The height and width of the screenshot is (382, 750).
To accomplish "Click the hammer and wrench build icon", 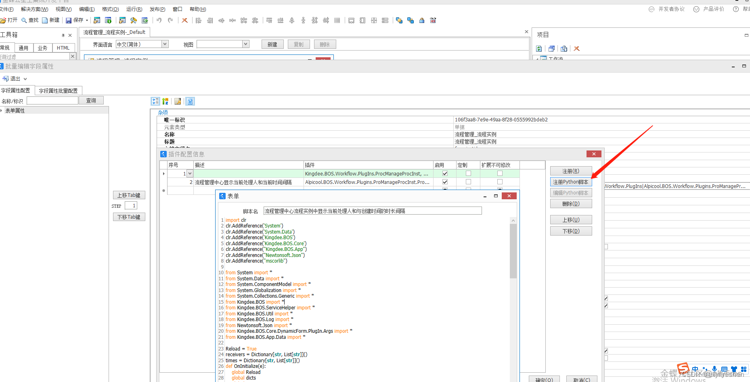I will click(134, 20).
